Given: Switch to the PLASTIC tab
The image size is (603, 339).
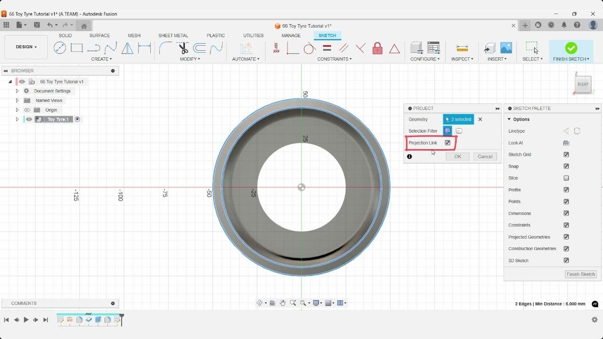Looking at the screenshot, I should coord(216,36).
